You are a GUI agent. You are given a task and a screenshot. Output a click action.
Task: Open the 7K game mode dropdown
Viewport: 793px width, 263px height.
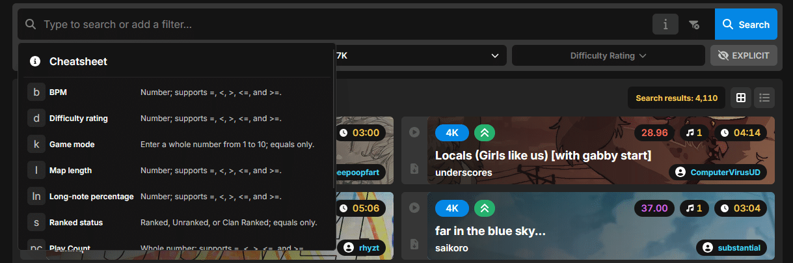[420, 55]
